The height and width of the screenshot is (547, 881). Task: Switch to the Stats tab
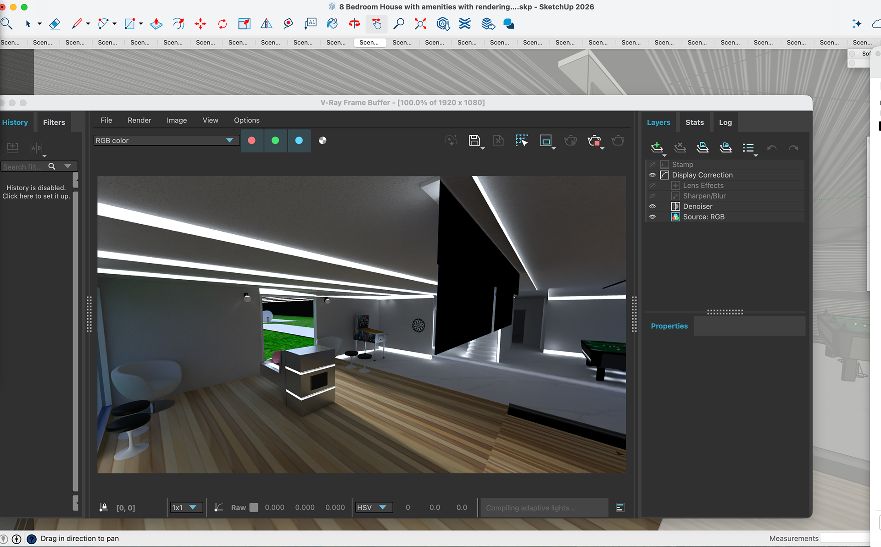(694, 122)
